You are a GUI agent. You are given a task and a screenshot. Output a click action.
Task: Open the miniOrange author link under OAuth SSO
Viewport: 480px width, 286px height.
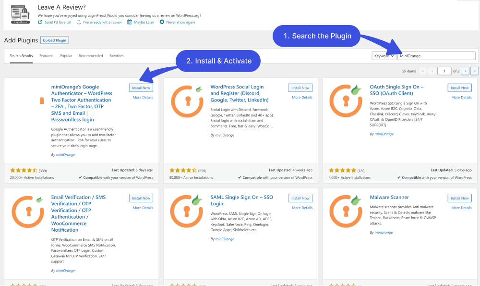384,134
